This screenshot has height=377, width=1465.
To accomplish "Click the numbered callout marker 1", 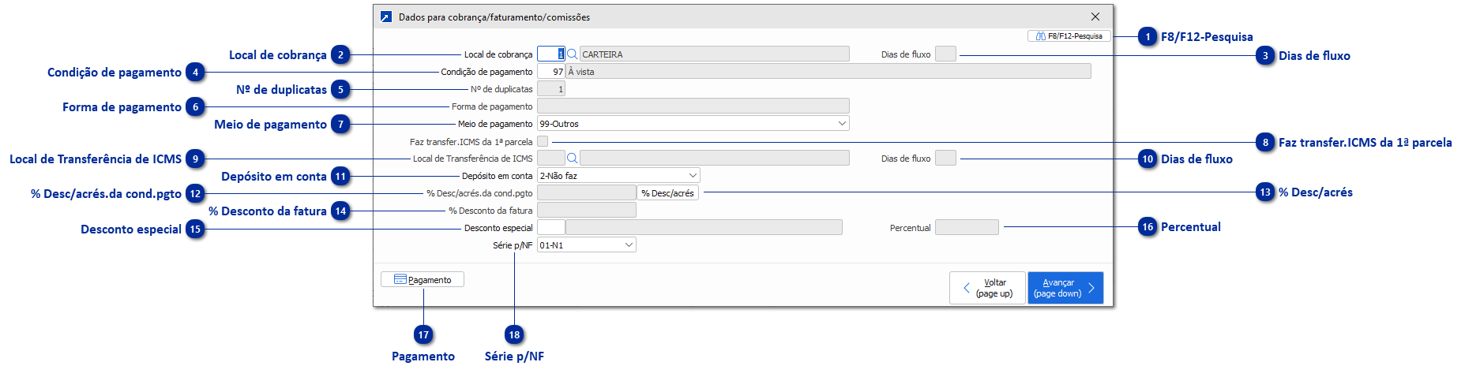I will (x=1148, y=37).
